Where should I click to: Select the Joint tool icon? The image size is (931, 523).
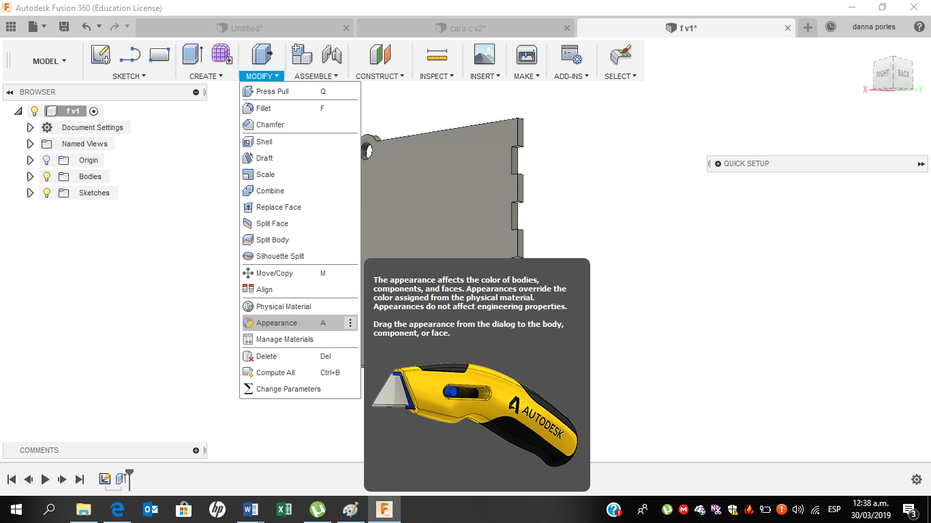point(331,54)
